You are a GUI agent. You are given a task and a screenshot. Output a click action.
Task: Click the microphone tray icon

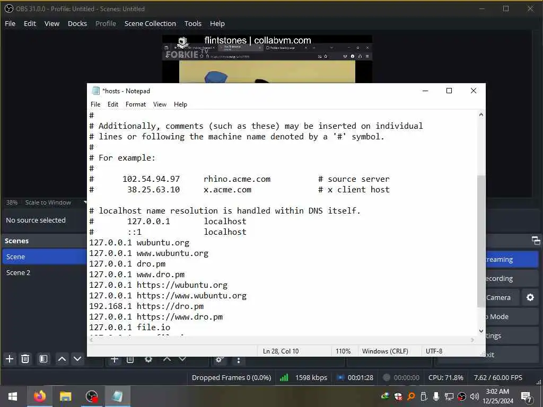click(436, 396)
